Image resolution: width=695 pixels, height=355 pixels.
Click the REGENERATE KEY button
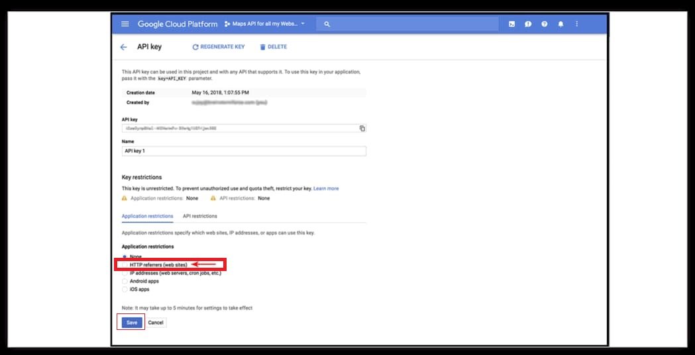tap(219, 47)
